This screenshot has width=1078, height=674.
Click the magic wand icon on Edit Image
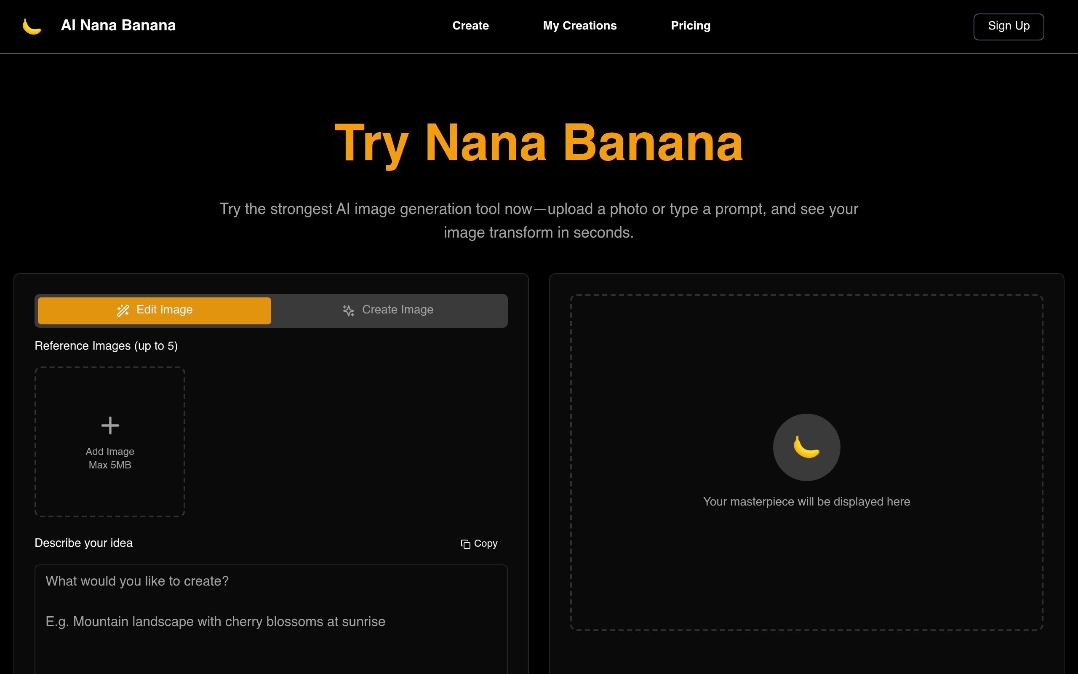pos(123,310)
